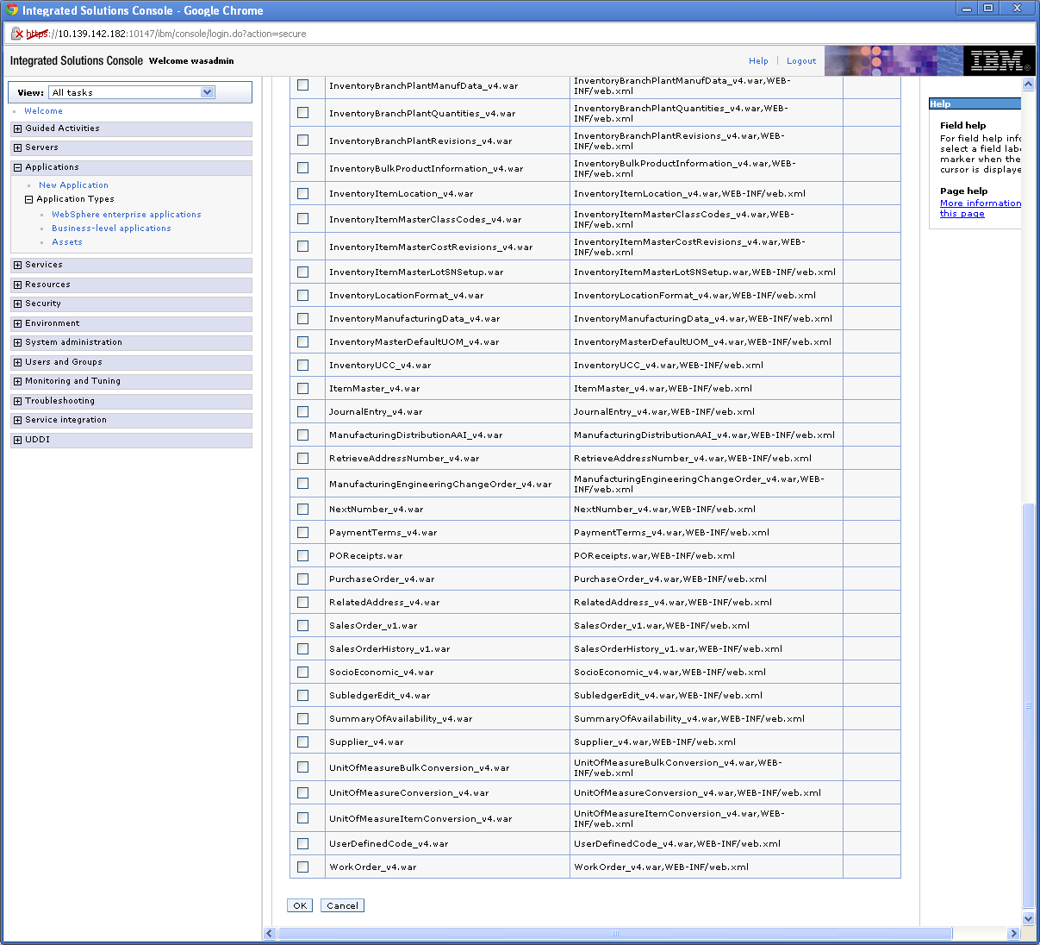
Task: Click the horizontal scroll-left arrow
Action: pos(270,934)
